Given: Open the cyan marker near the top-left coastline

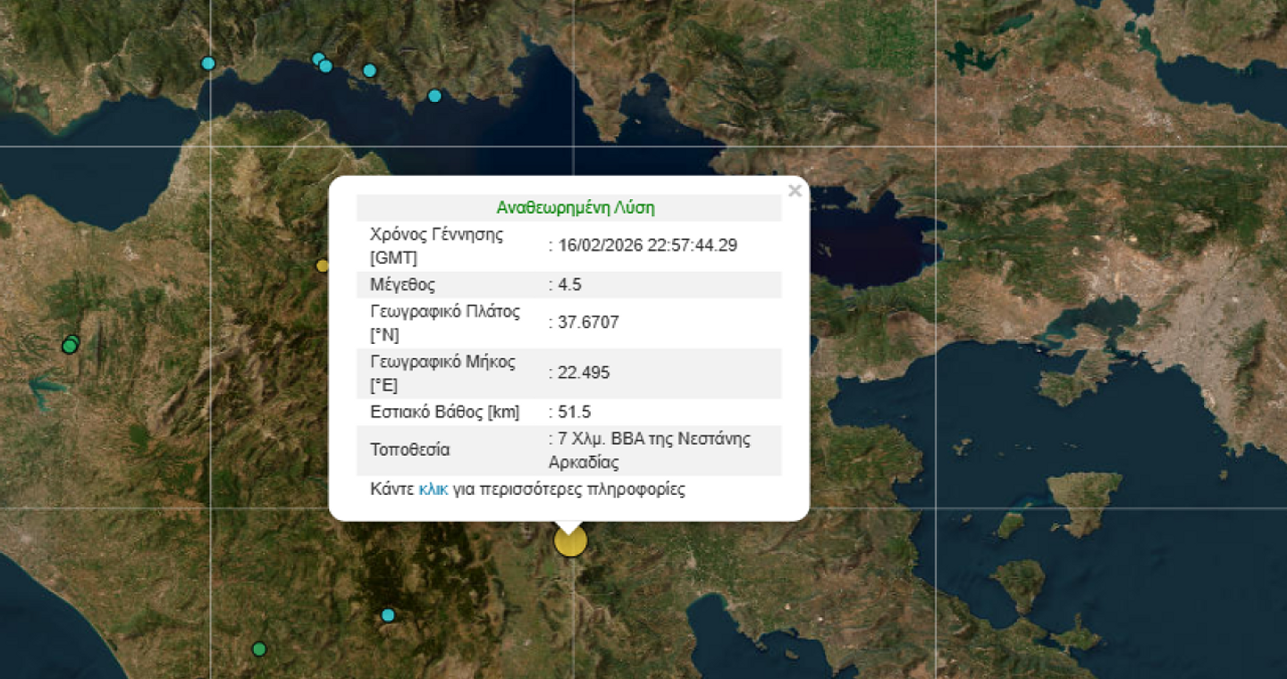Looking at the screenshot, I should pyautogui.click(x=208, y=63).
